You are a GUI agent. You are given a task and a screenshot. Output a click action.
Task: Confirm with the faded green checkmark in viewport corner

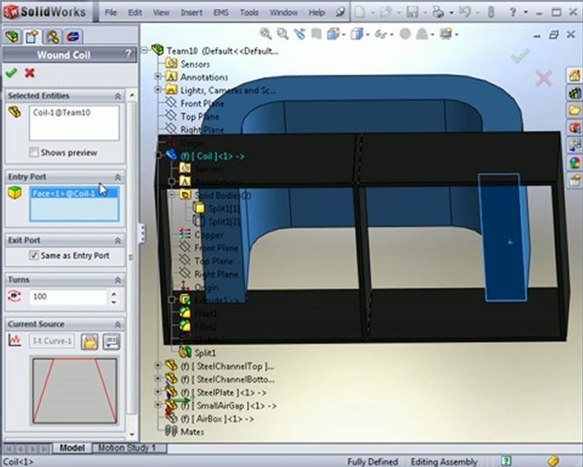(x=520, y=56)
